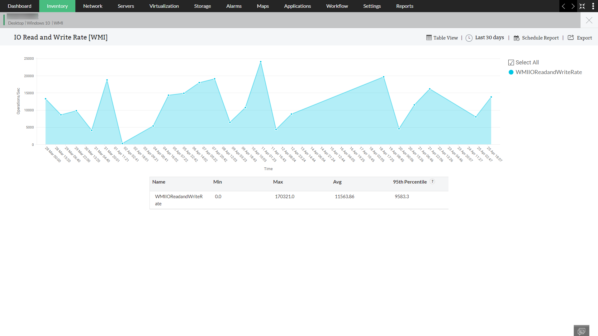
Task: Close the graph panel with X
Action: click(x=589, y=21)
